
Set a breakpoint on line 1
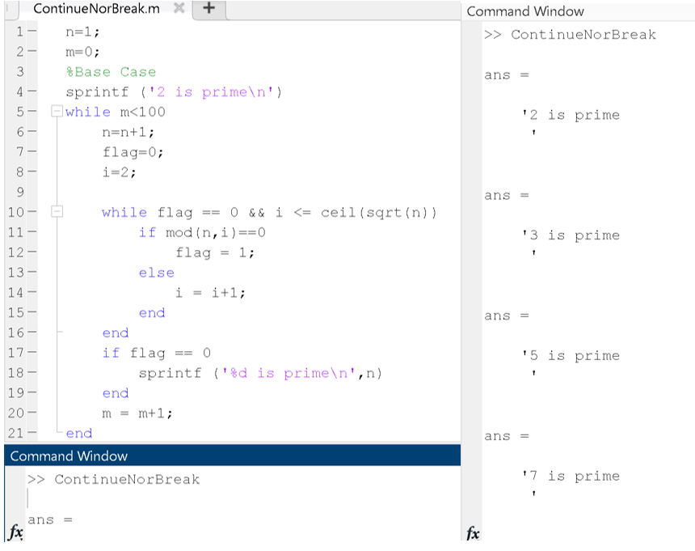pyautogui.click(x=32, y=31)
